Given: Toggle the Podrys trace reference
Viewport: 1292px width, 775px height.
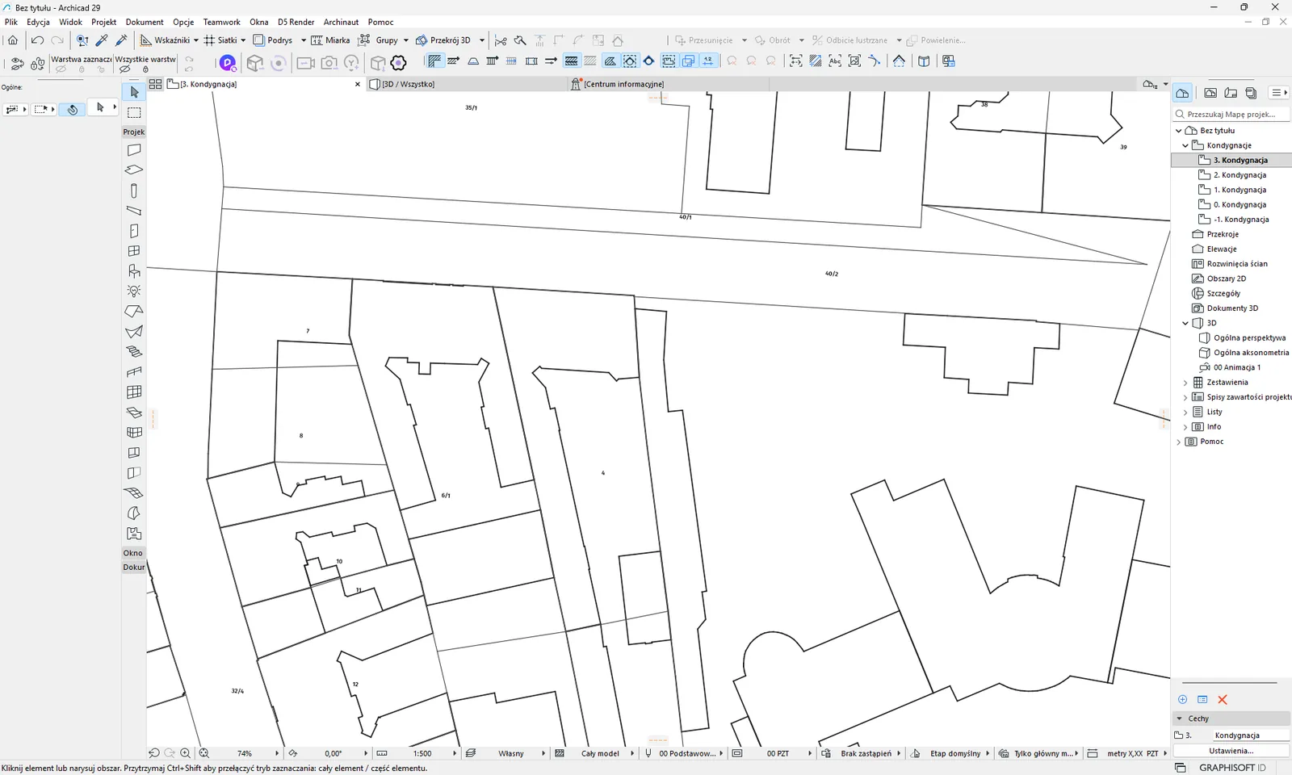Looking at the screenshot, I should pyautogui.click(x=273, y=40).
